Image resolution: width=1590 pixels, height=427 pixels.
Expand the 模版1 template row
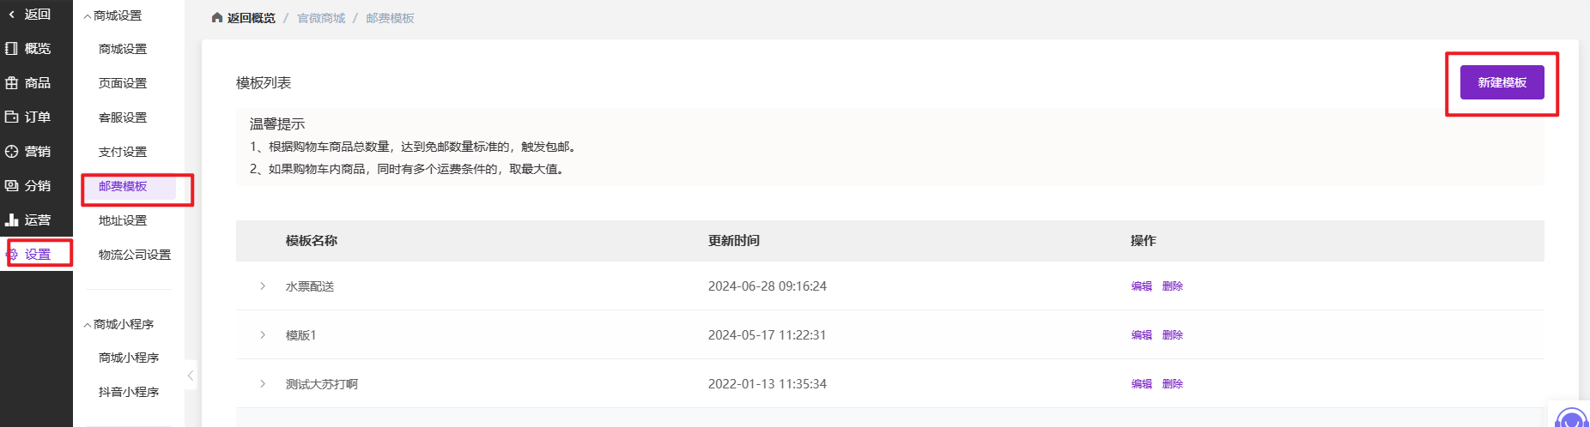263,335
